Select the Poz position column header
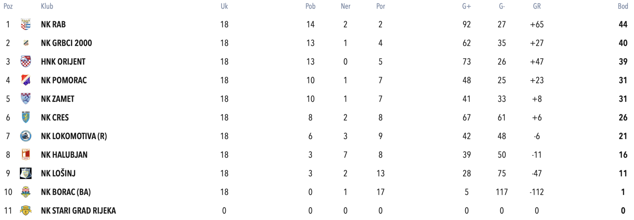This screenshot has height=220, width=634. click(8, 6)
